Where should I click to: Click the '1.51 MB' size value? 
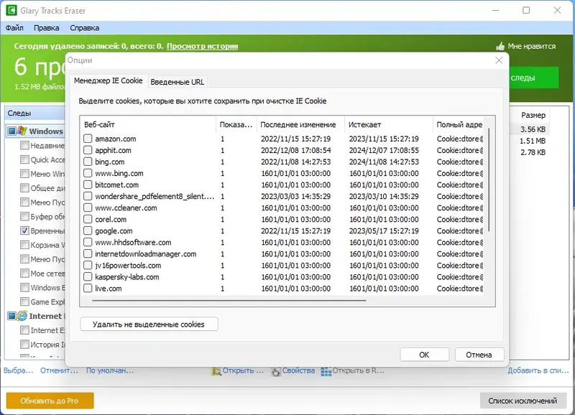pyautogui.click(x=533, y=141)
